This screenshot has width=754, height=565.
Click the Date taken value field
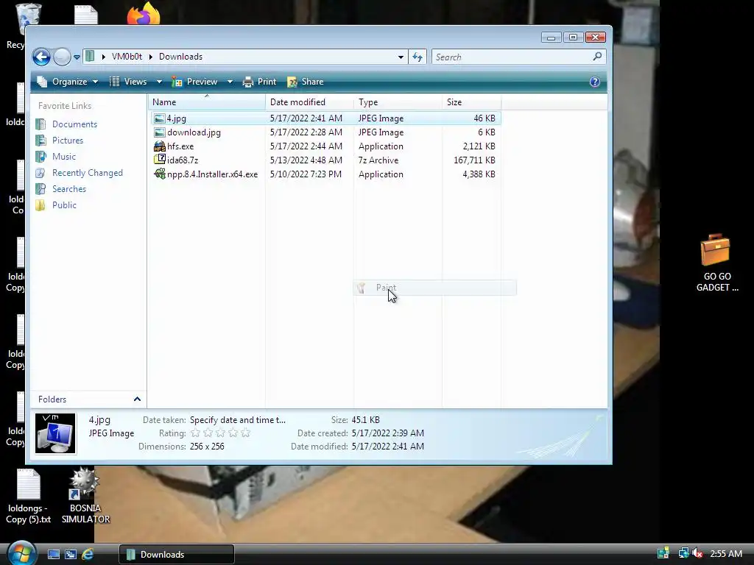tap(238, 420)
